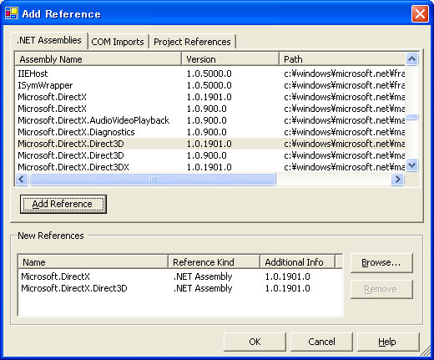Click the Add Reference button
The image size is (434, 360).
[63, 204]
